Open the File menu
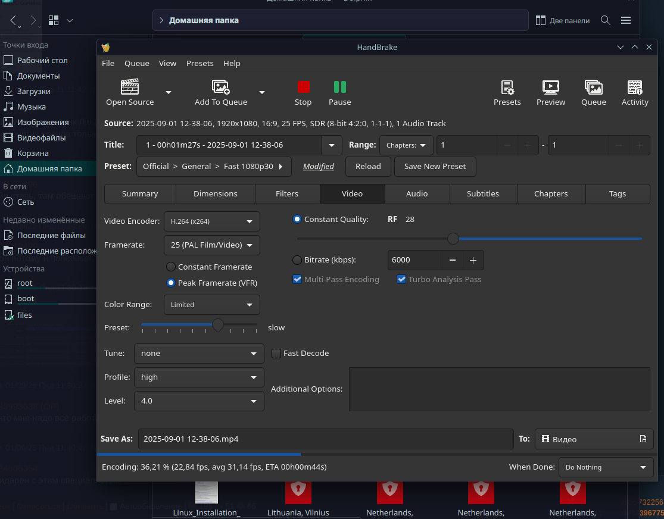 pos(108,63)
